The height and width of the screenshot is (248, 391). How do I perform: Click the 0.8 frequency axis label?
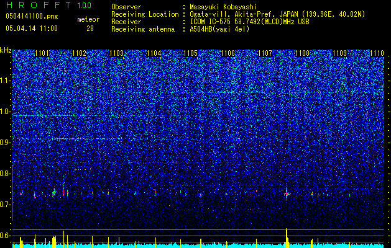6,174
